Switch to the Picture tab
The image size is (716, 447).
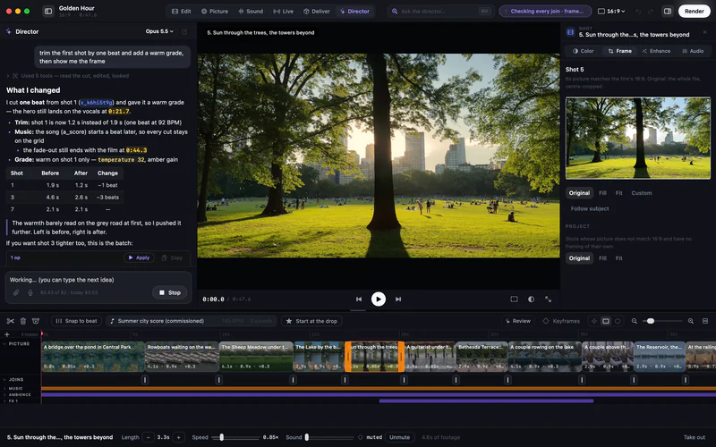pyautogui.click(x=215, y=11)
